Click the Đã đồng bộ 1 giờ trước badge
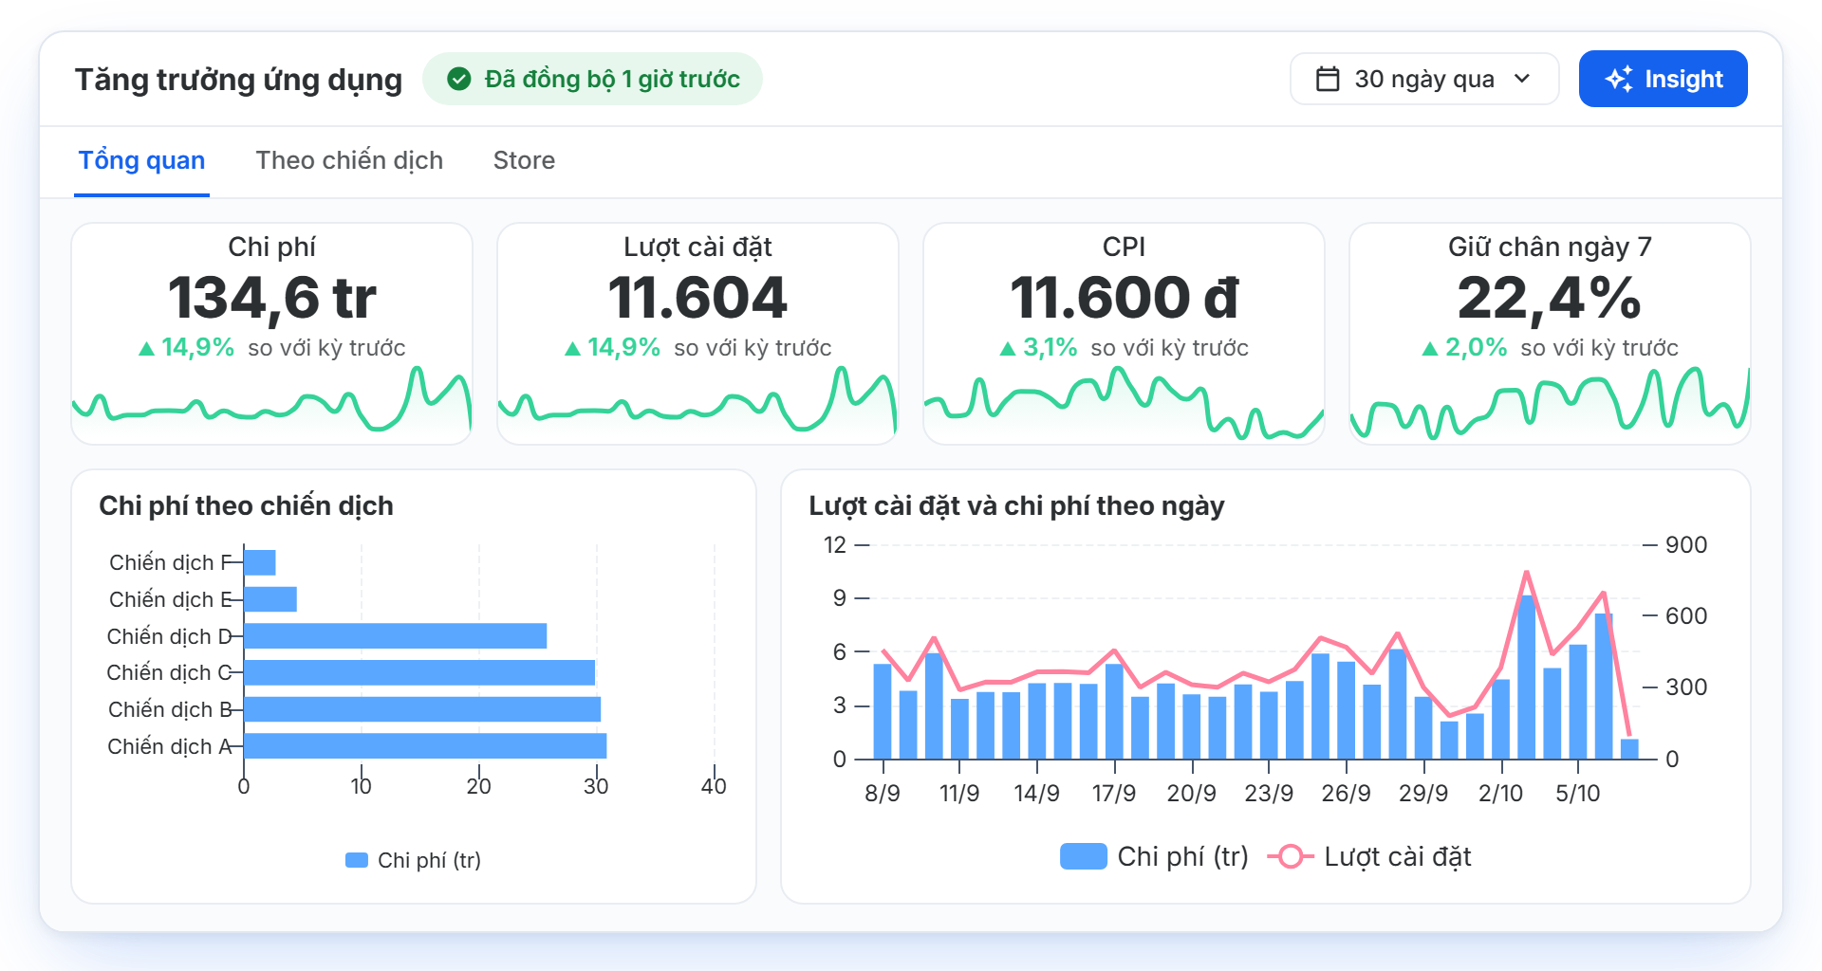Viewport: 1822px width, 971px height. coord(592,79)
